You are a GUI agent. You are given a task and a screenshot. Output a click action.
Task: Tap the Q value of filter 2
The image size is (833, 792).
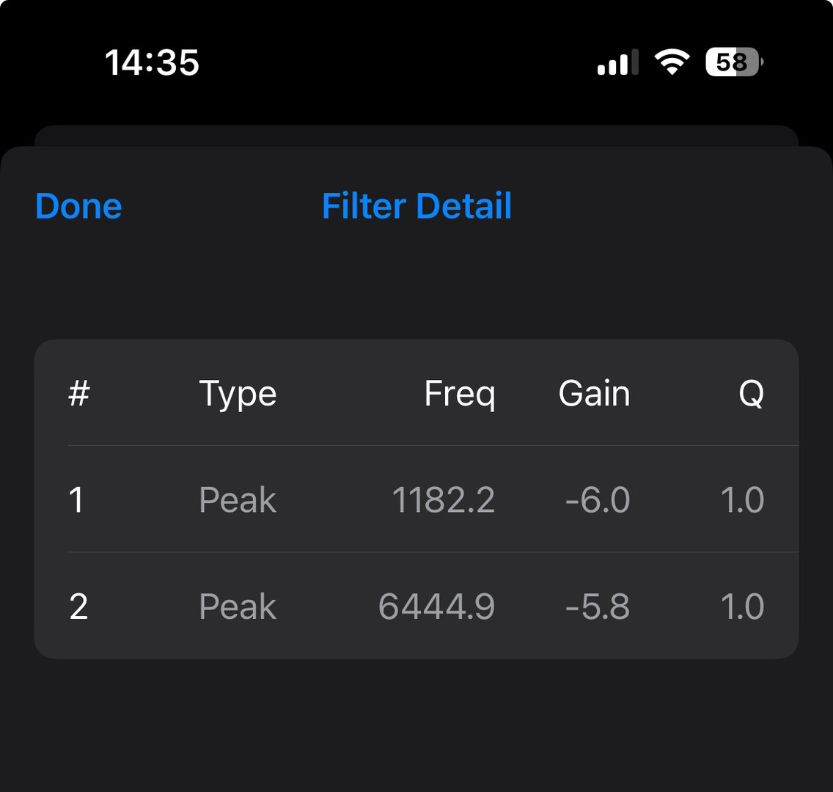click(x=742, y=606)
